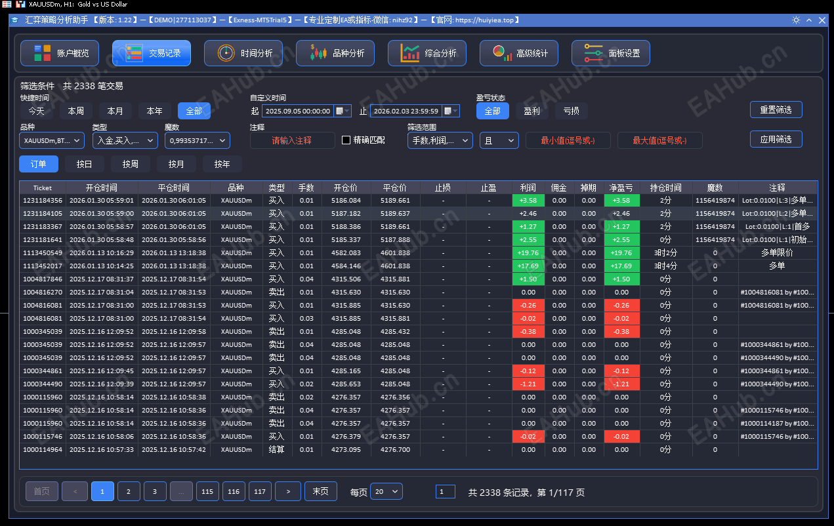Filter by 亏损 loss status

click(x=572, y=111)
